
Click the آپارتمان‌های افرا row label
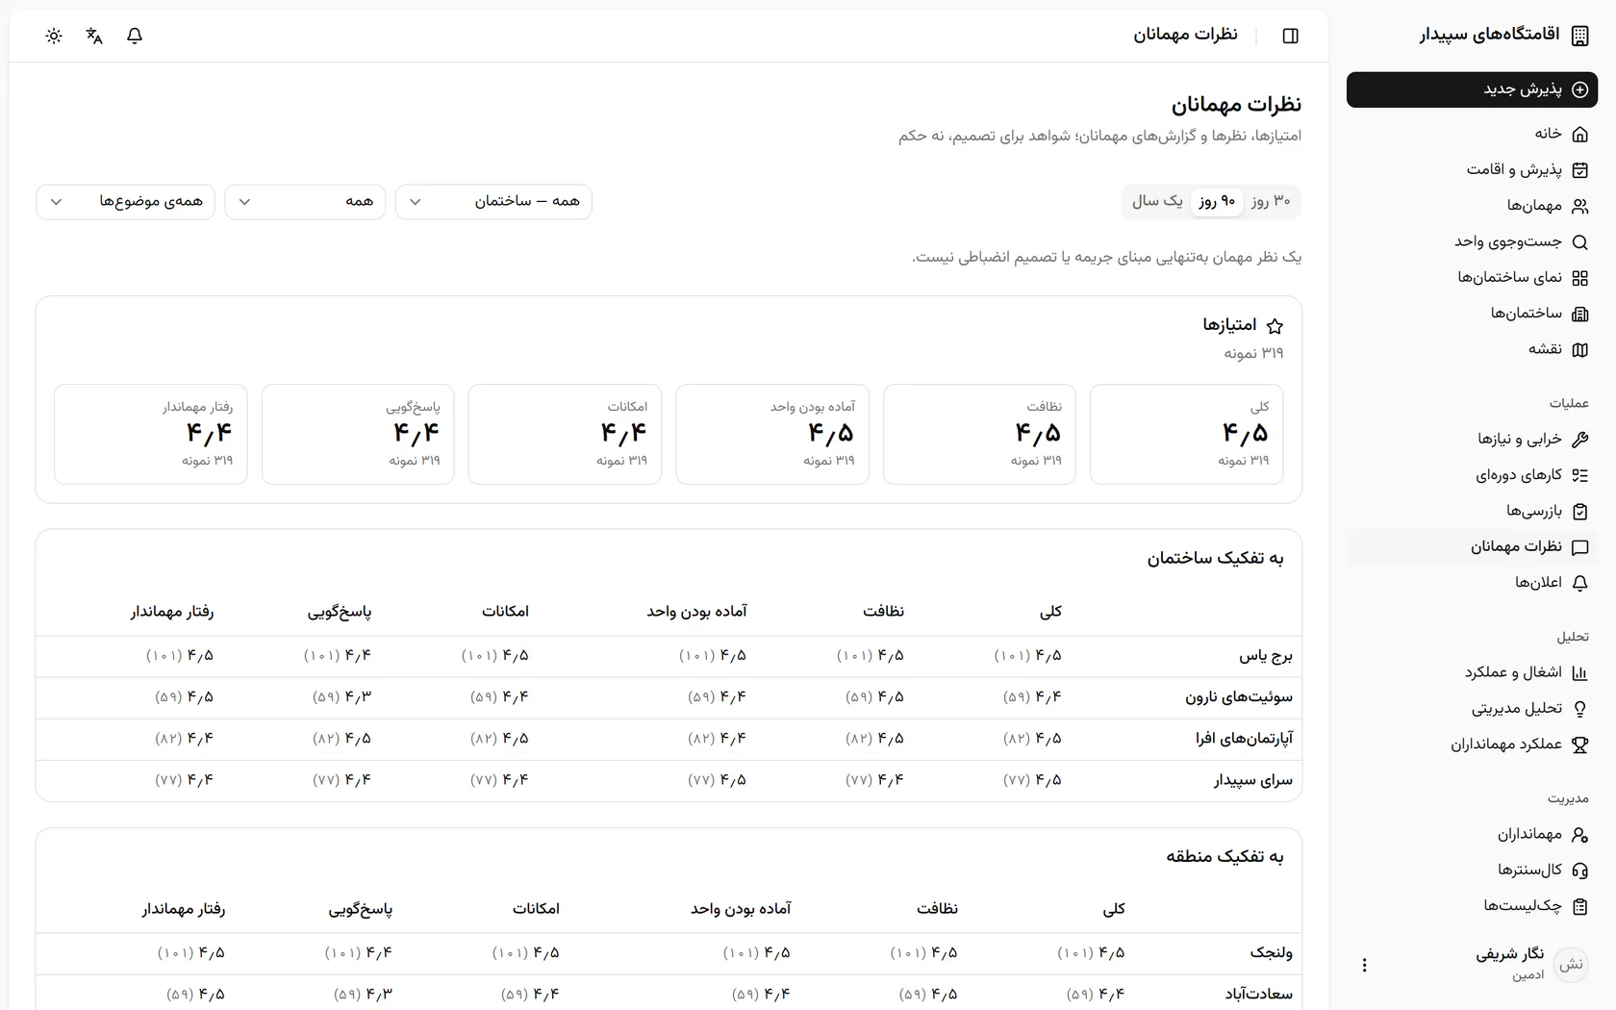(1244, 739)
